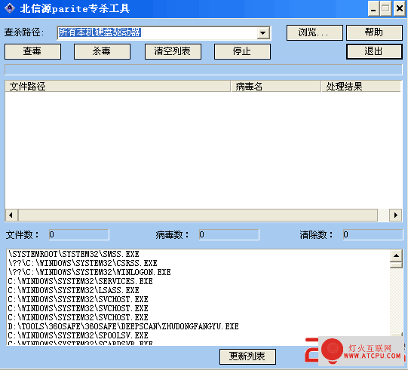Exit the tool via 退出 button

374,51
